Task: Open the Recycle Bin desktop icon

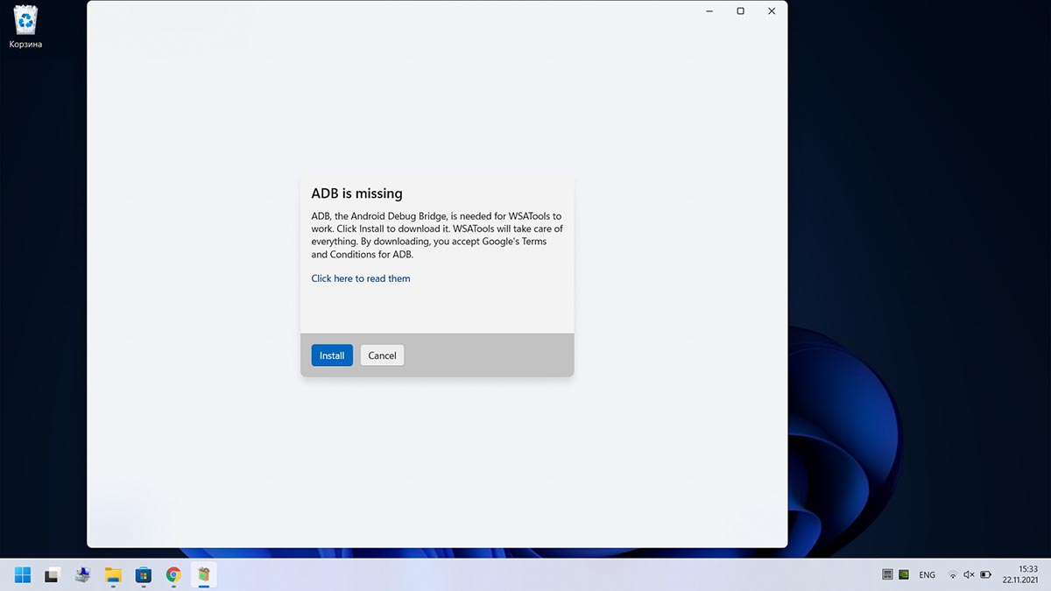Action: [25, 26]
